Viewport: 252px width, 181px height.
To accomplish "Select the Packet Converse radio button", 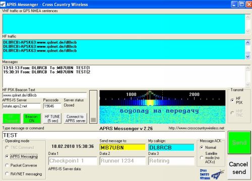I will (7, 165).
